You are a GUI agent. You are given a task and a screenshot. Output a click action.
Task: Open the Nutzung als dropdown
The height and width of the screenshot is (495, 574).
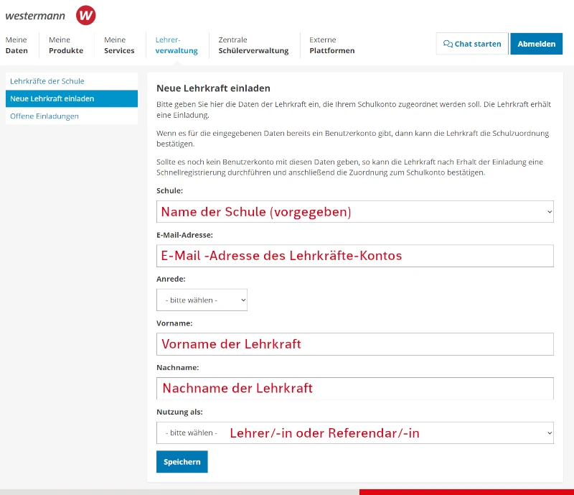[354, 432]
